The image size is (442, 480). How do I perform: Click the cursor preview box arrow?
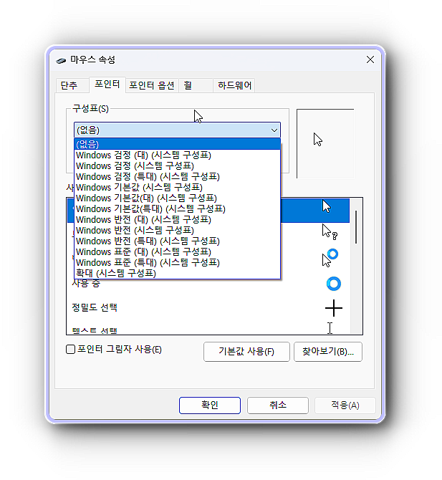pos(318,139)
